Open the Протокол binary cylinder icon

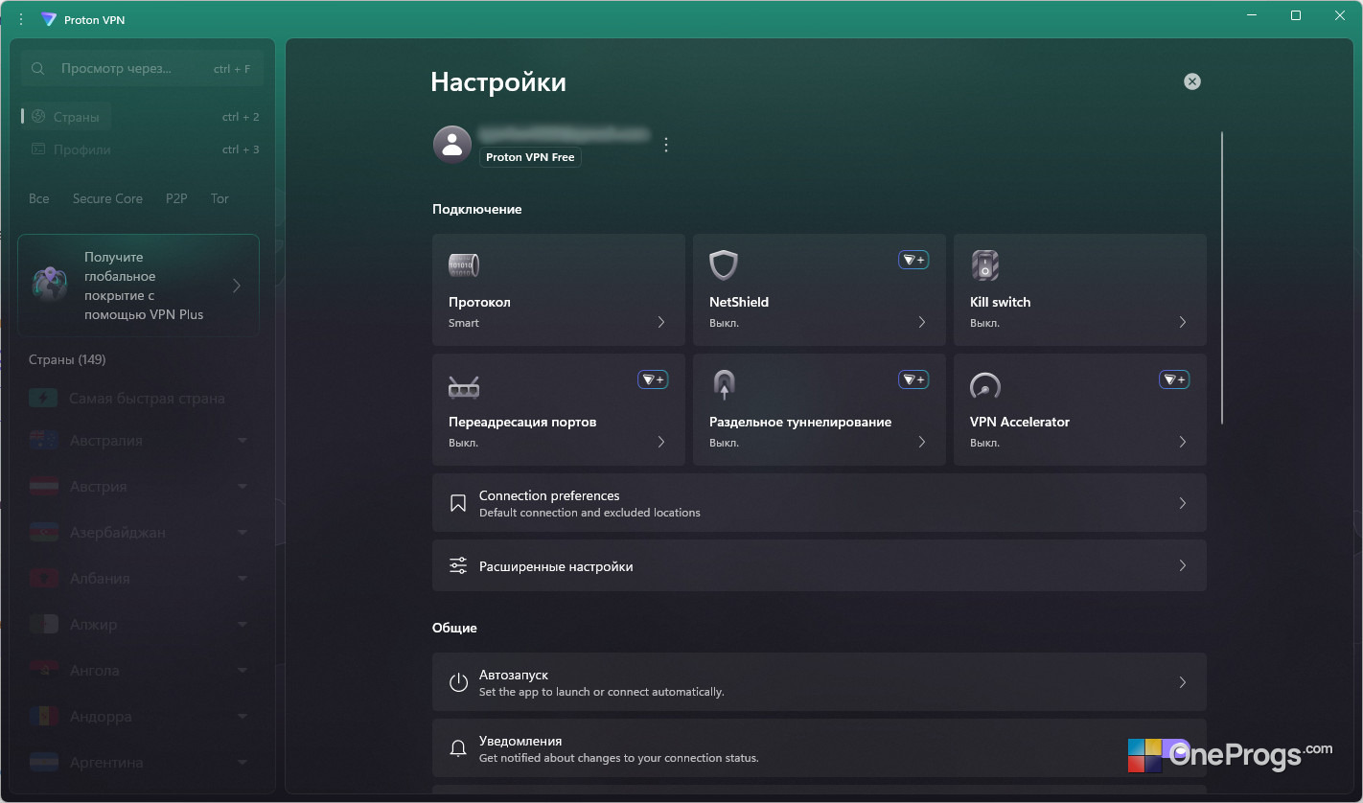[464, 265]
